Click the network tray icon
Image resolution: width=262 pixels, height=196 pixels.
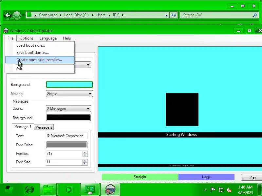[x=221, y=190]
